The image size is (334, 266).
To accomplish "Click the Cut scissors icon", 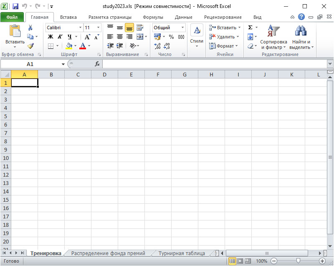I will [x=30, y=28].
